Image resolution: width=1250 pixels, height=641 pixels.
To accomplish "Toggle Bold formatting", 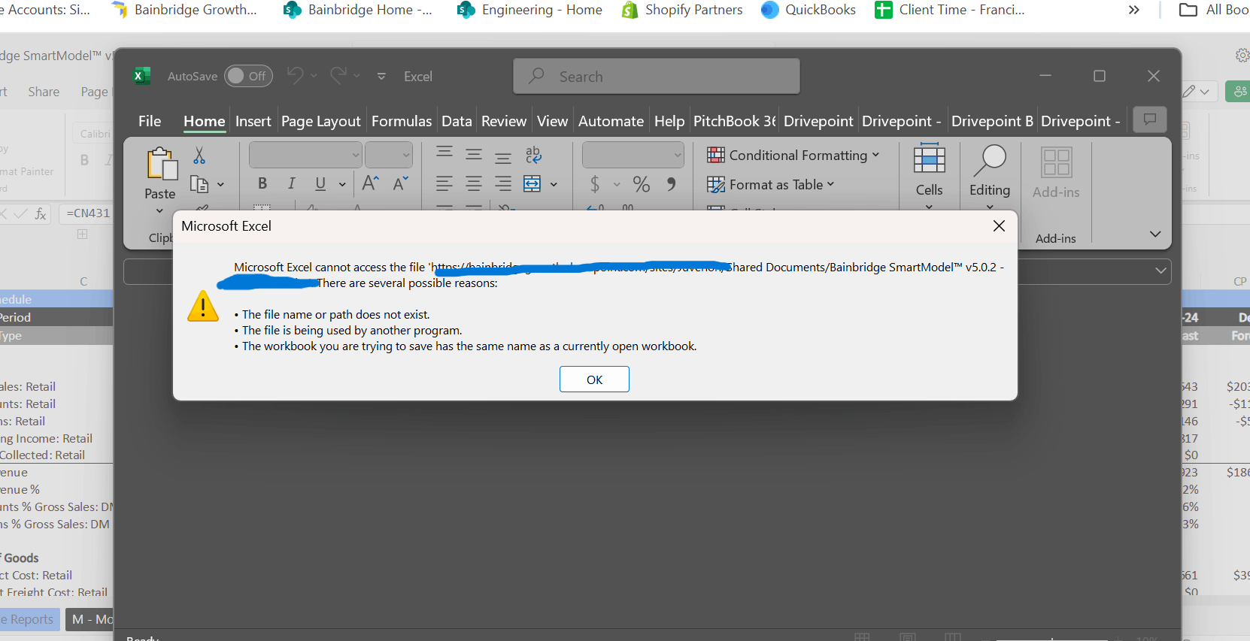I will pyautogui.click(x=262, y=183).
